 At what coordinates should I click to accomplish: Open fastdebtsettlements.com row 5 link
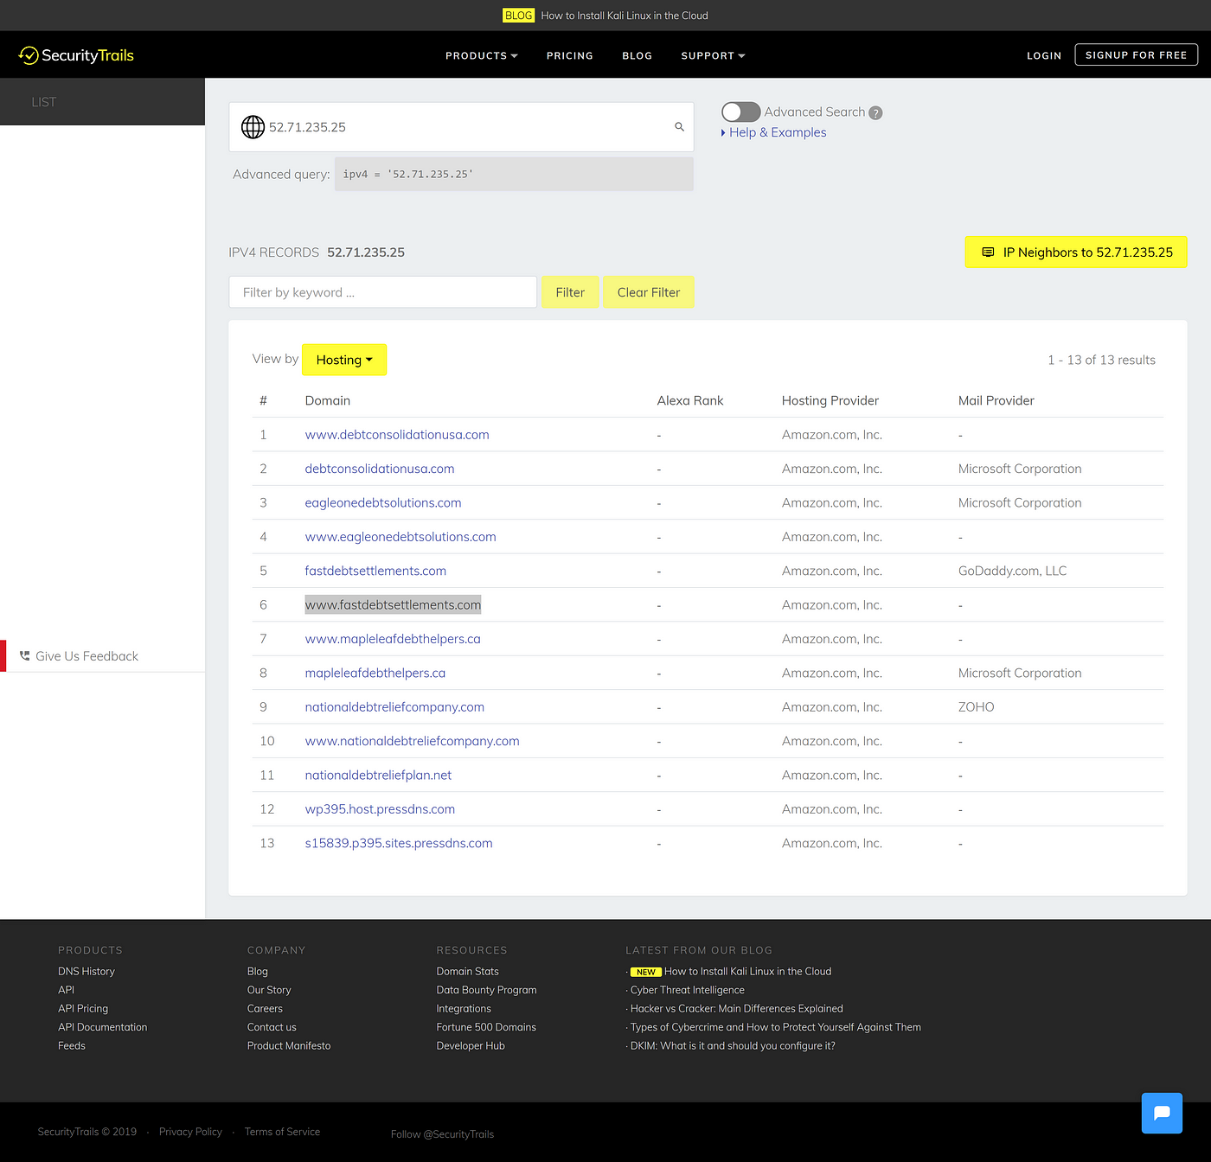(x=375, y=571)
